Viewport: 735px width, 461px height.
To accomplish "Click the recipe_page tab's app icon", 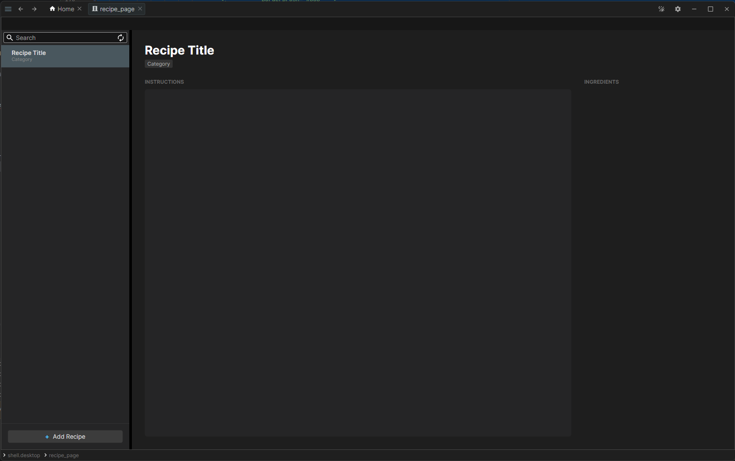I will tap(96, 9).
